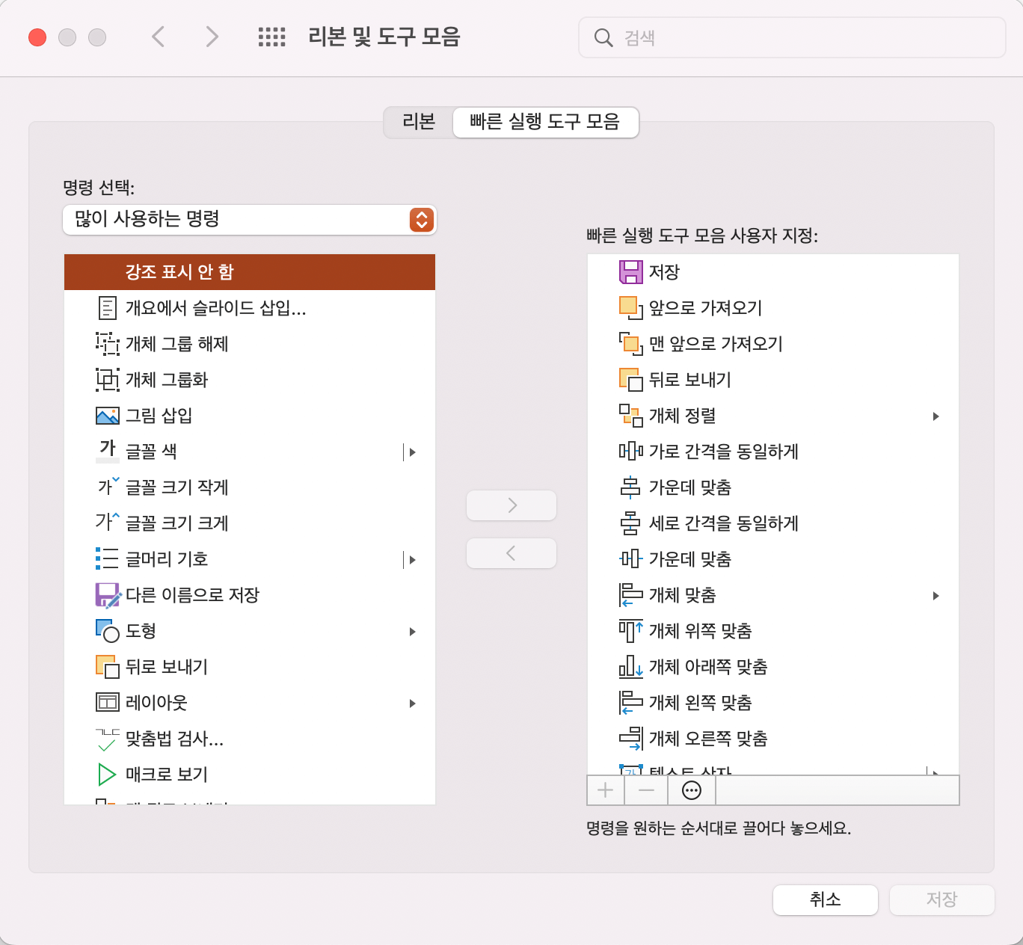Click the 그림 삽입 picture icon
The image size is (1023, 945).
(x=107, y=416)
